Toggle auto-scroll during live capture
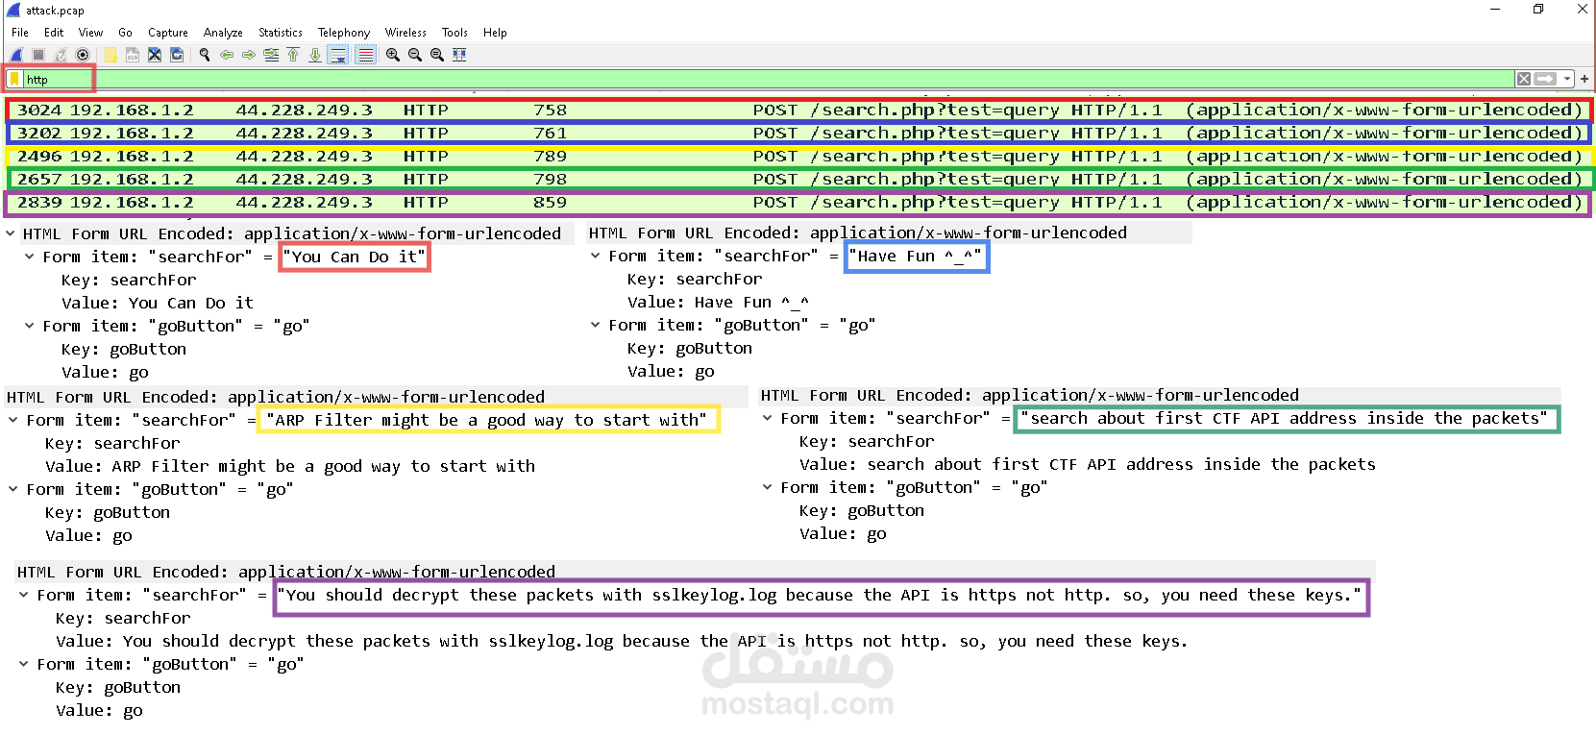The height and width of the screenshot is (735, 1596). pos(338,55)
